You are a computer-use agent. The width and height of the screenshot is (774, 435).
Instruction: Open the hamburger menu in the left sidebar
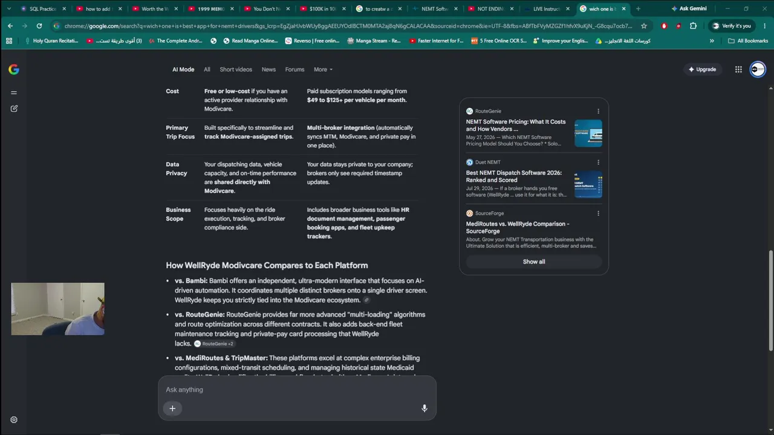[14, 92]
